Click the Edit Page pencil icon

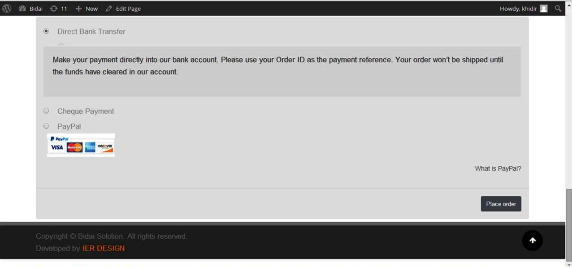[x=109, y=9]
